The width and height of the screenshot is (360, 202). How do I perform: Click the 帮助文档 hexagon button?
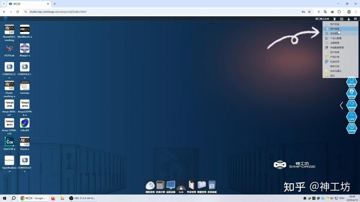pyautogui.click(x=351, y=82)
